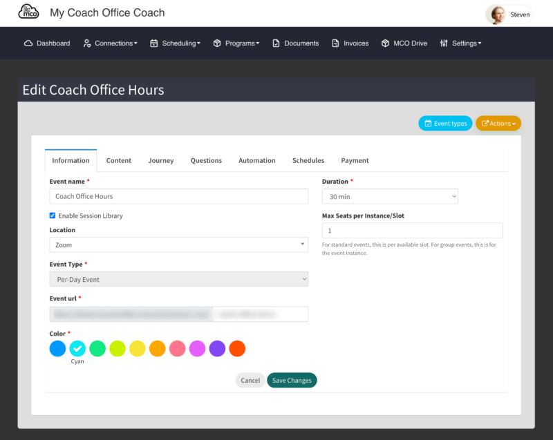Screen dimensions: 553x440
Task: Click the Dashboard cloud icon
Action: coord(28,44)
